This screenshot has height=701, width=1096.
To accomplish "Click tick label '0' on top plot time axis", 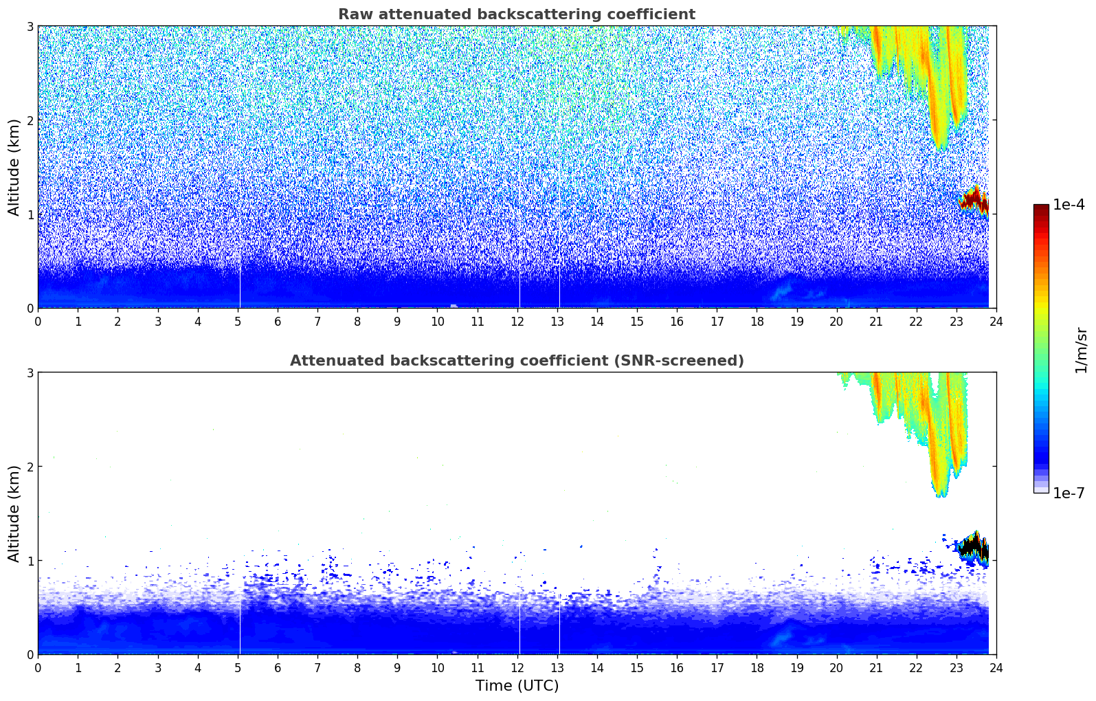I will (x=38, y=321).
